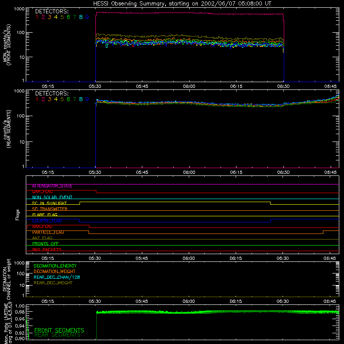The height and width of the screenshot is (344, 344).
Task: Select the REAR_DEC_WEIGHT legend entry
Action: 53,283
